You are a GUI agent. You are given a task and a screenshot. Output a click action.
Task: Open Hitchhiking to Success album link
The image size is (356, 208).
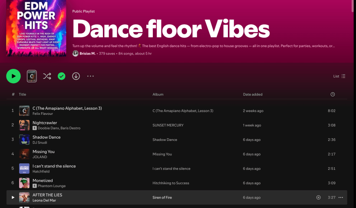click(x=171, y=183)
